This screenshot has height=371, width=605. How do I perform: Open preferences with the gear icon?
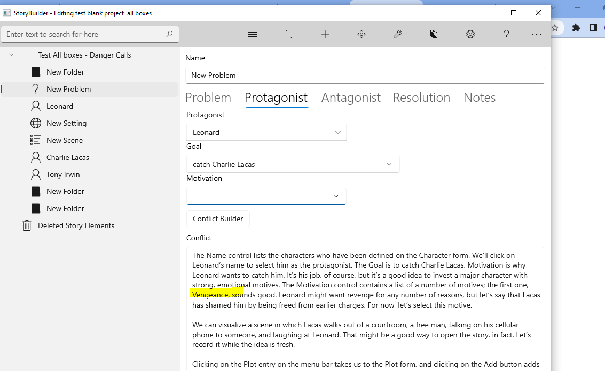click(x=470, y=34)
